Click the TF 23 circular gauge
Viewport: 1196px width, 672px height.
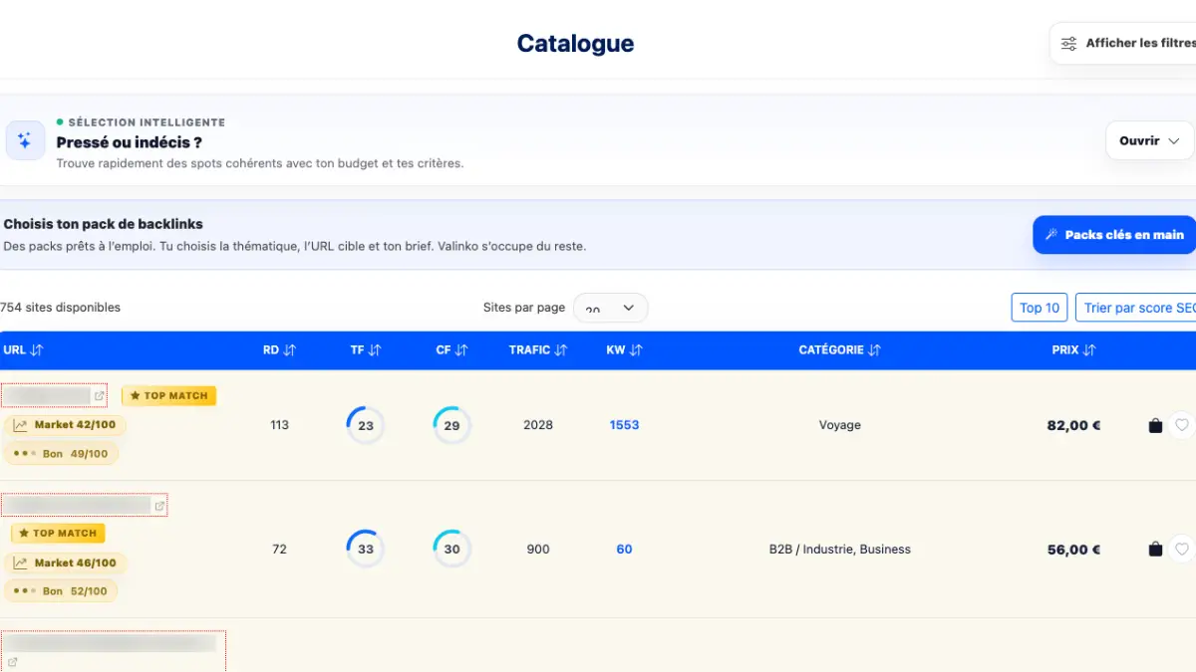[x=366, y=425]
